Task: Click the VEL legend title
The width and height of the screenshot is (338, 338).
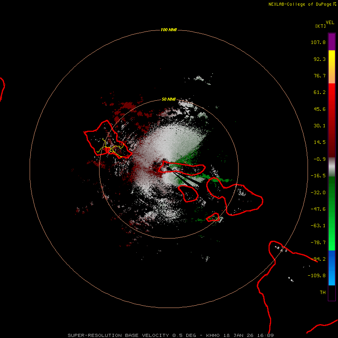Action: 330,23
